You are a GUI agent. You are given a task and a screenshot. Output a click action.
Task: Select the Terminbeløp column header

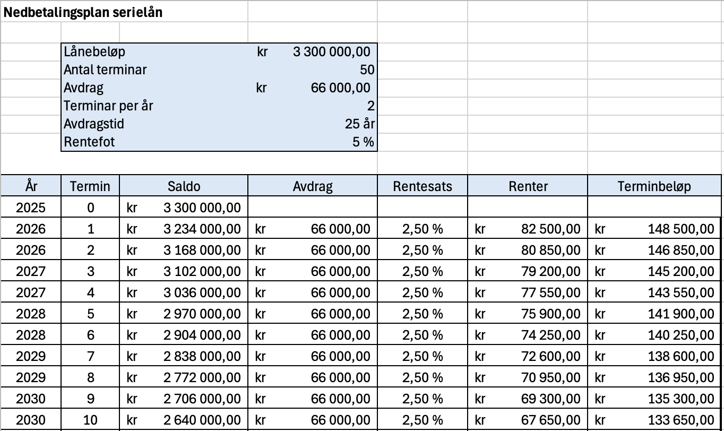tap(654, 186)
